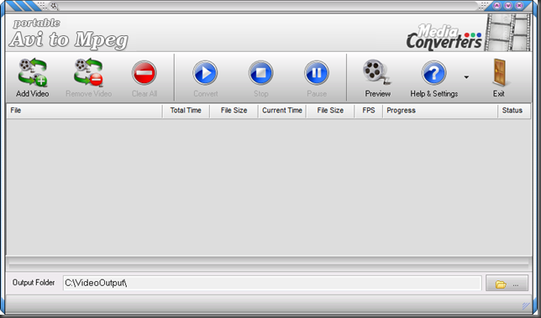The width and height of the screenshot is (541, 318).
Task: Click the Output Folder path field
Action: 272,283
